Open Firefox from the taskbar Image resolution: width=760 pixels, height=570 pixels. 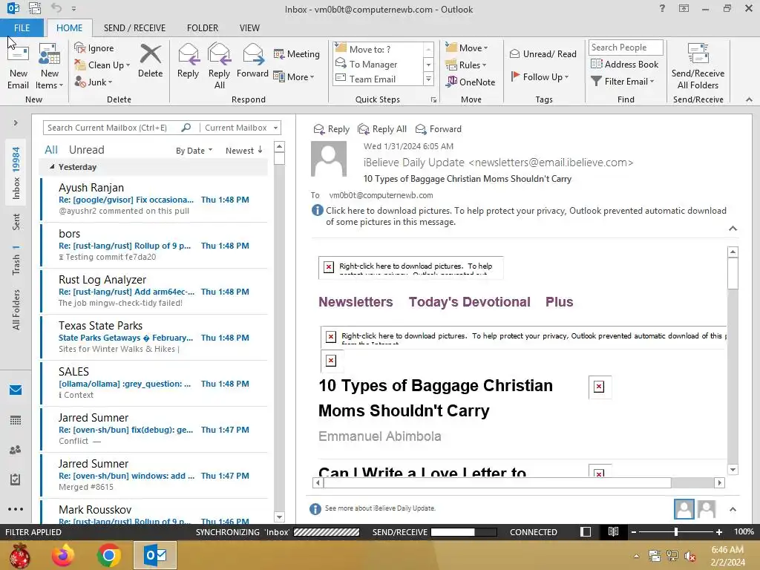tap(64, 555)
